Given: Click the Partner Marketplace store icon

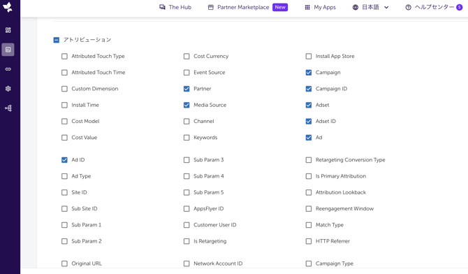Looking at the screenshot, I should click(211, 7).
